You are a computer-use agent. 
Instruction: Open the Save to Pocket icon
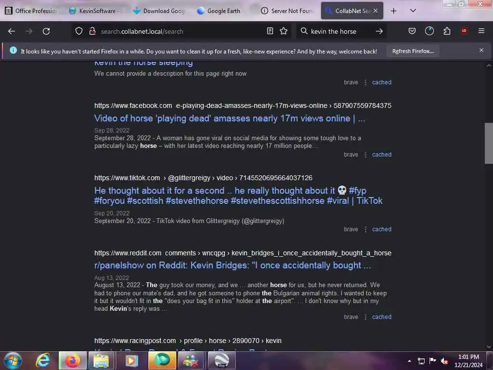pos(412,31)
